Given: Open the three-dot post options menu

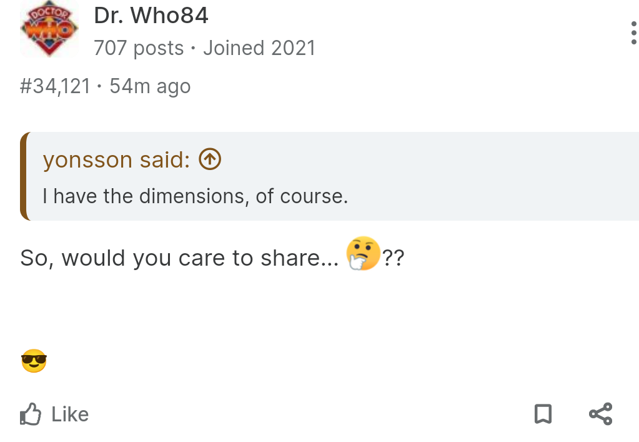Looking at the screenshot, I should [x=633, y=33].
